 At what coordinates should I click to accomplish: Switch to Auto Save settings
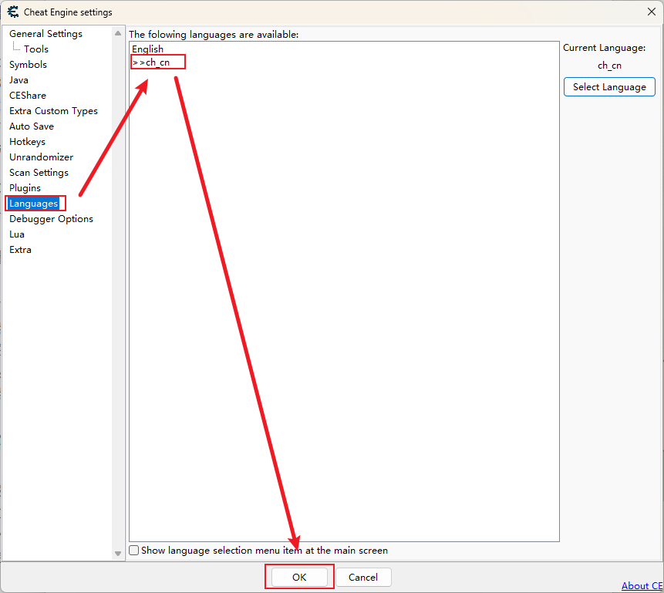tap(32, 126)
